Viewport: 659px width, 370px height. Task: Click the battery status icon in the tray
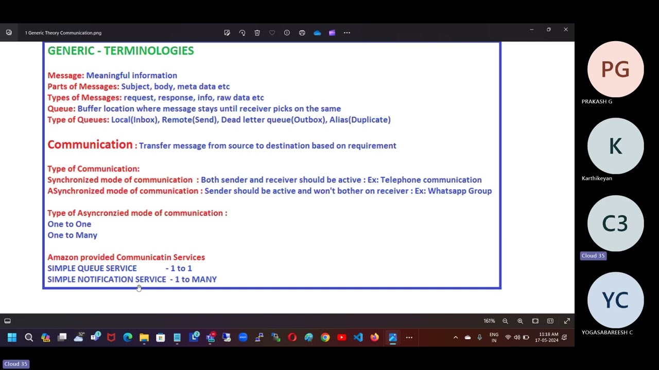coord(526,338)
